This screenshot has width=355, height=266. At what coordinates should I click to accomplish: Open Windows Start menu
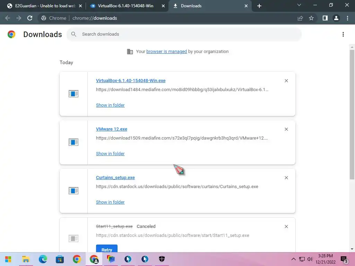(8, 259)
